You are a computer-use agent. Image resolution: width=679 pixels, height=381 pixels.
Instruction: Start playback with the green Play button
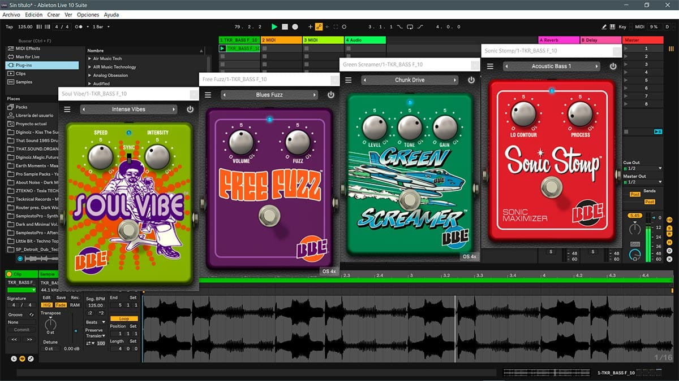click(274, 27)
